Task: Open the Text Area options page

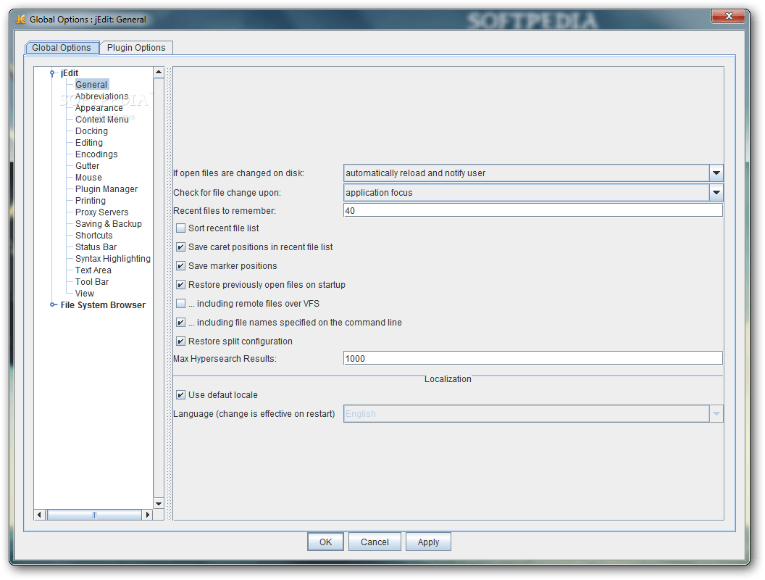Action: pos(93,270)
